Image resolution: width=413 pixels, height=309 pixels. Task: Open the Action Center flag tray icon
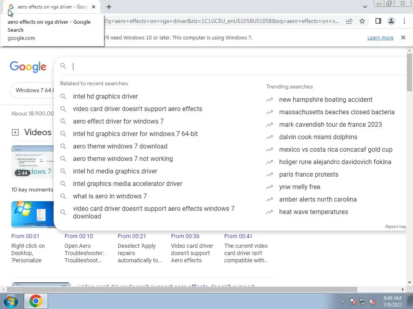tap(353, 301)
